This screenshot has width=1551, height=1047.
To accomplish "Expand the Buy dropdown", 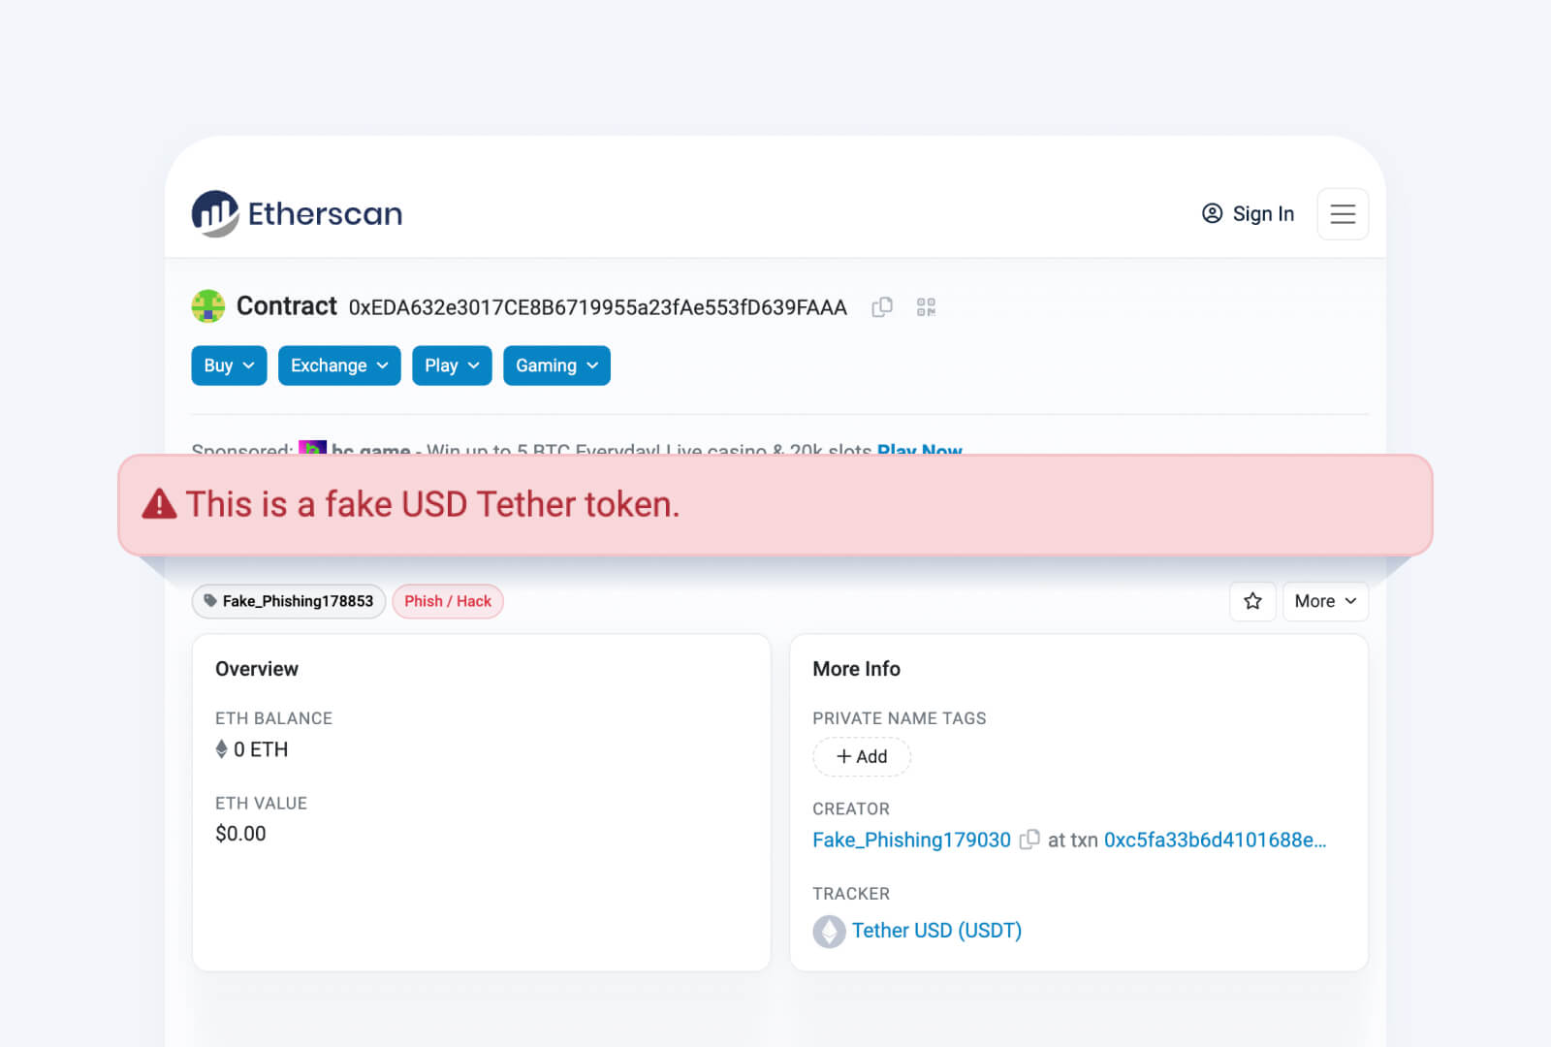I will (x=229, y=365).
